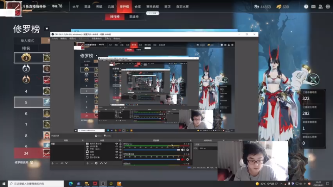Screen dimensions: 333x187
Task: Open the help question-mark icon in game header
Action: pos(306,7)
